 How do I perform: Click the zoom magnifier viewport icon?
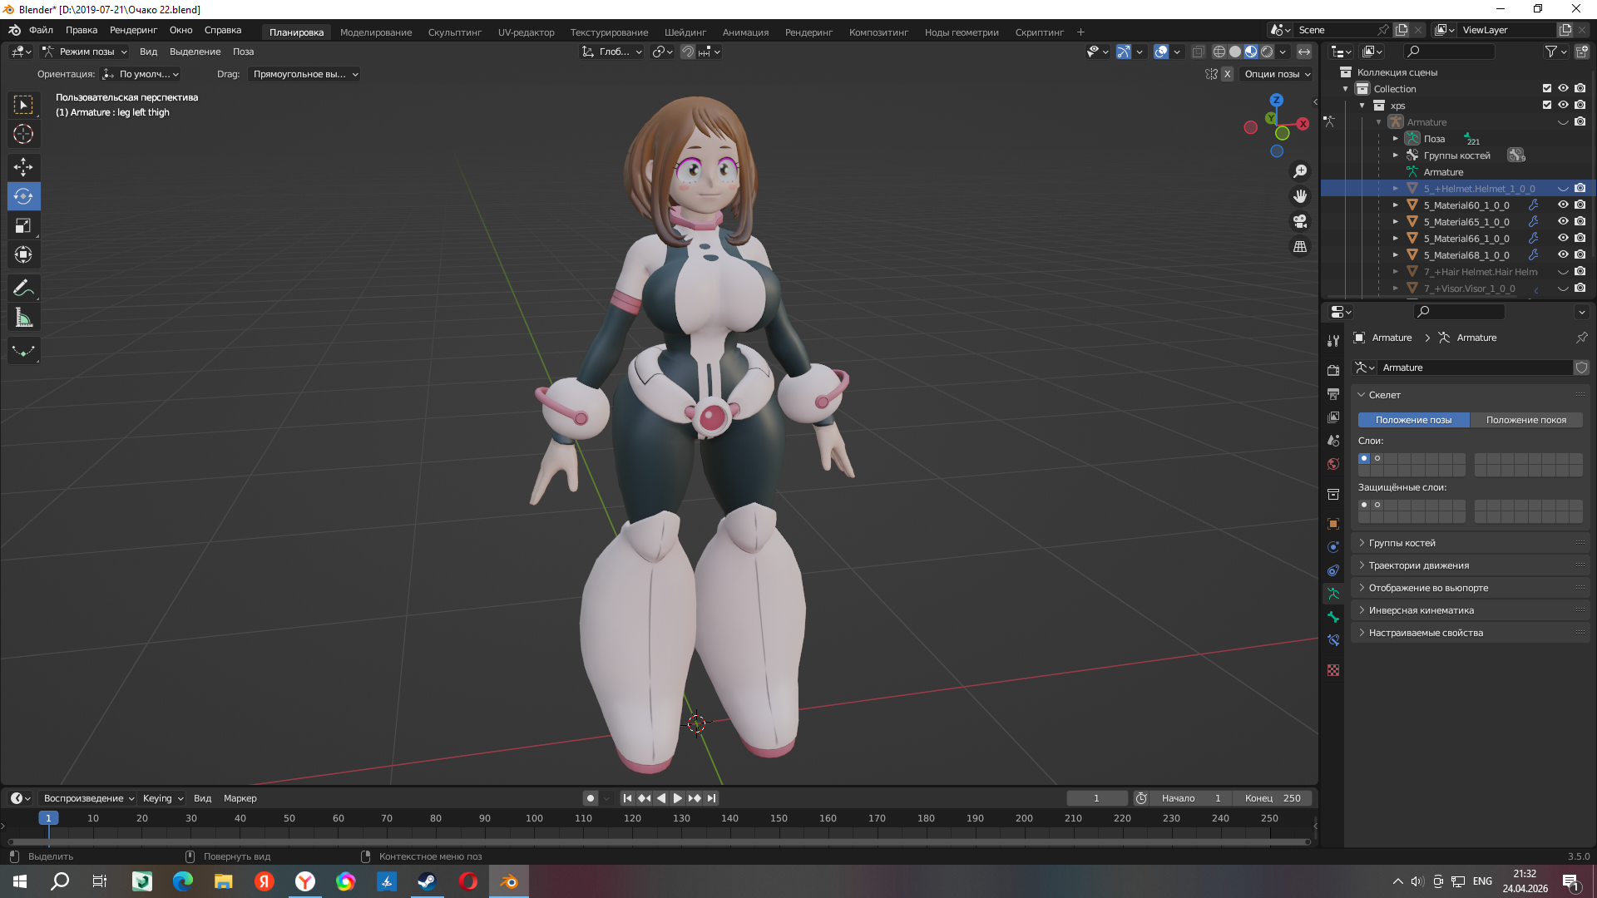(x=1300, y=171)
